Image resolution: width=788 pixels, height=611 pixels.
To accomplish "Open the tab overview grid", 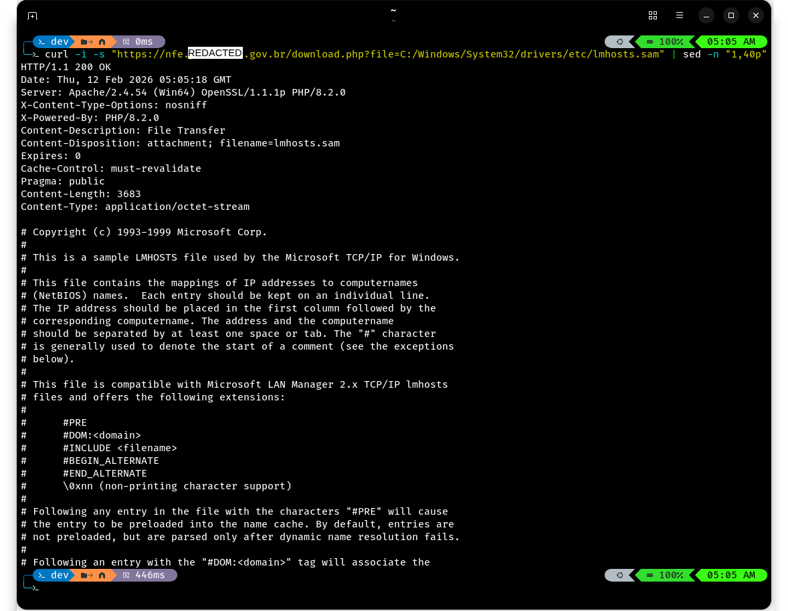I will click(653, 15).
